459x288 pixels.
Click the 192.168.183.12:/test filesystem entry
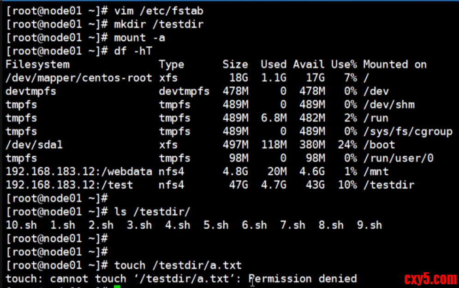tap(69, 185)
